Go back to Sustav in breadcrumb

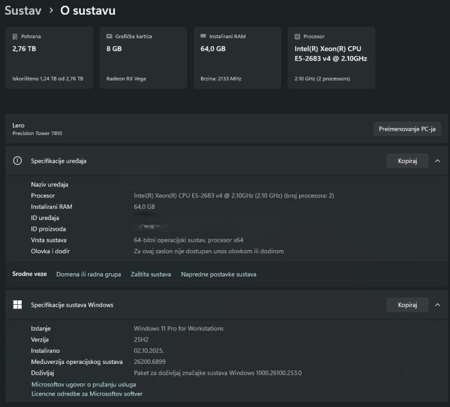(22, 11)
